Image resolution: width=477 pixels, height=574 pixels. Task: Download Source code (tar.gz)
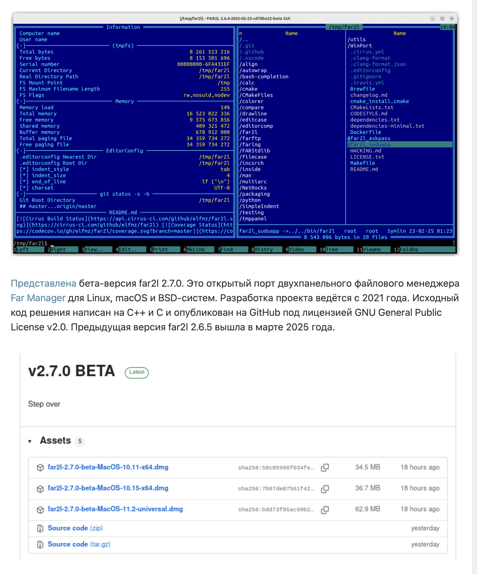(x=79, y=544)
